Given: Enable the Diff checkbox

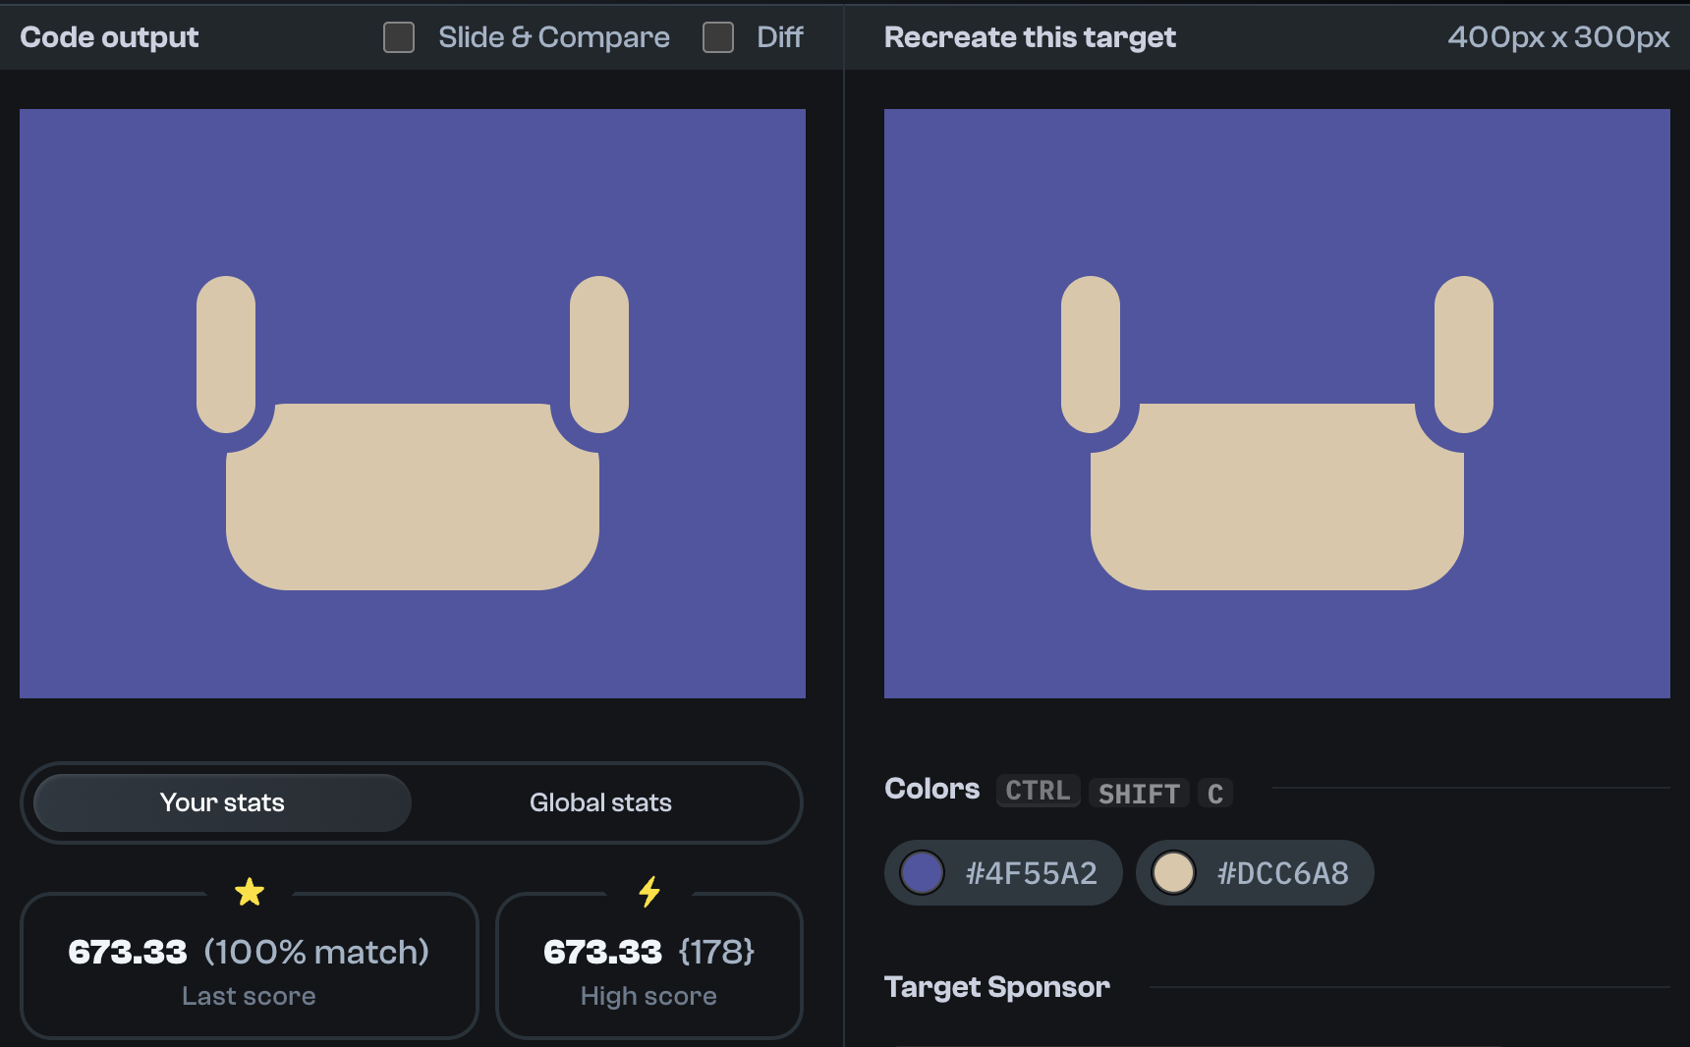Looking at the screenshot, I should [718, 36].
